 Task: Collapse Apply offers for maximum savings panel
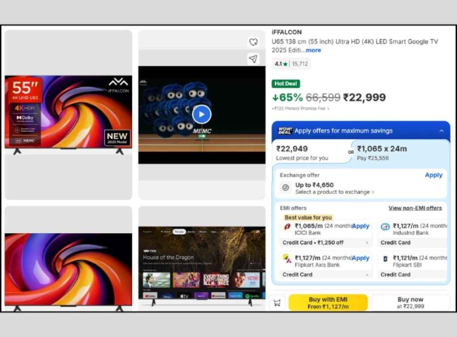pos(441,131)
